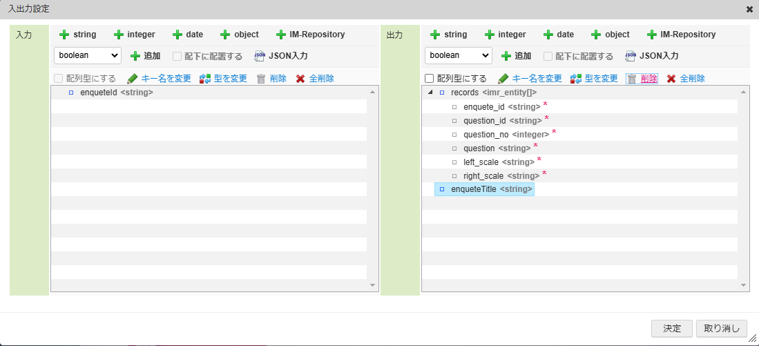
Task: Toggle 配列型にする checkbox in input panel
Action: click(x=59, y=79)
